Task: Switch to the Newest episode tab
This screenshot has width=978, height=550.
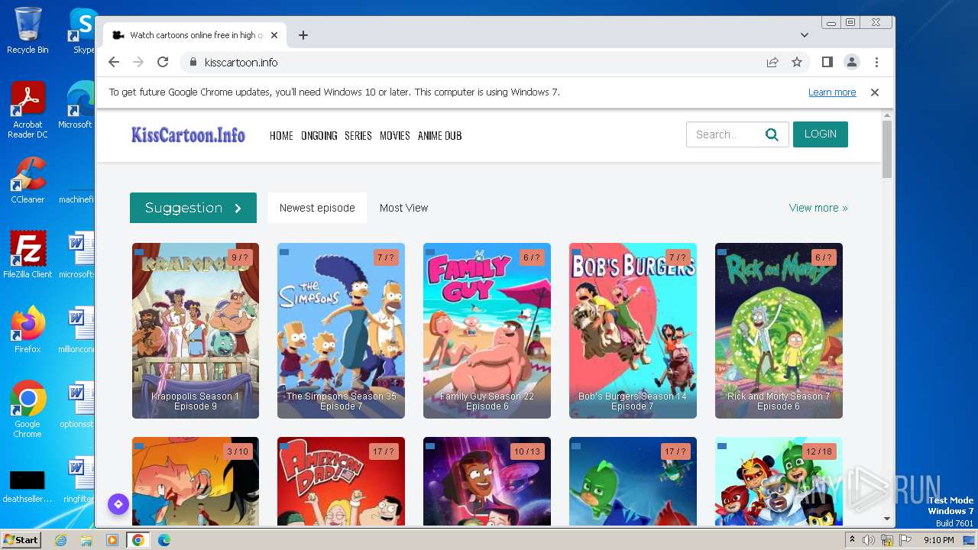Action: [x=317, y=208]
